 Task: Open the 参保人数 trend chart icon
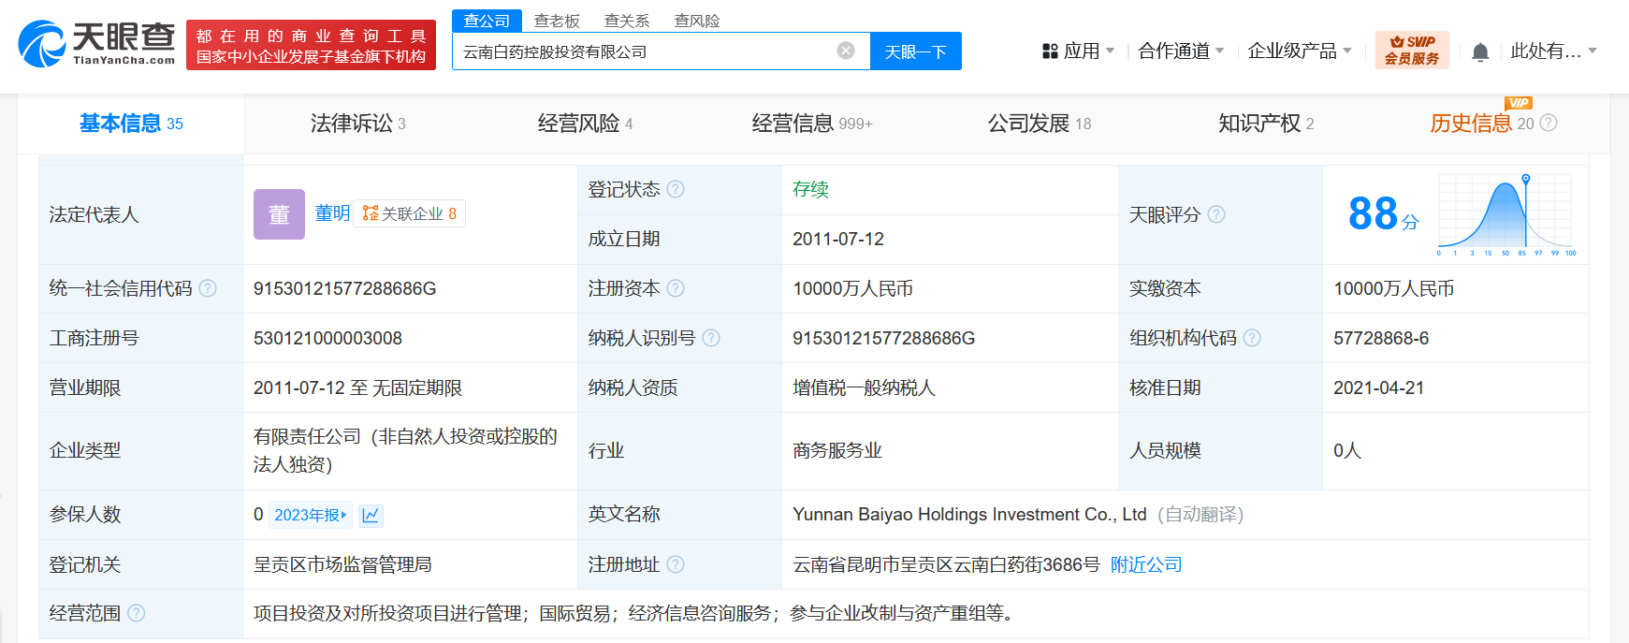point(371,515)
